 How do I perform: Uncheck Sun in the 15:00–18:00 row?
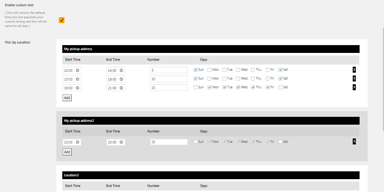[x=196, y=79]
